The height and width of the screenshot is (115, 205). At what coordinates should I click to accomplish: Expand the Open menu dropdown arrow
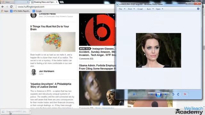(162, 9)
